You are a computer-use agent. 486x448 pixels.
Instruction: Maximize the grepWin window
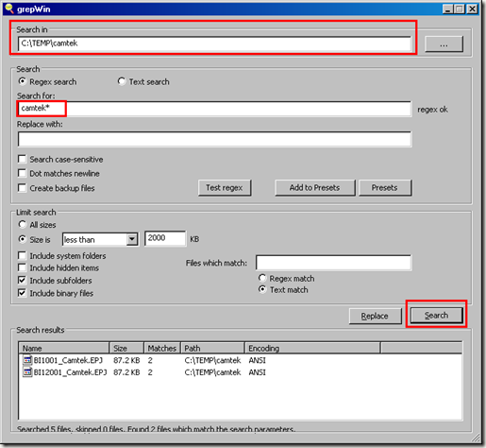460,9
